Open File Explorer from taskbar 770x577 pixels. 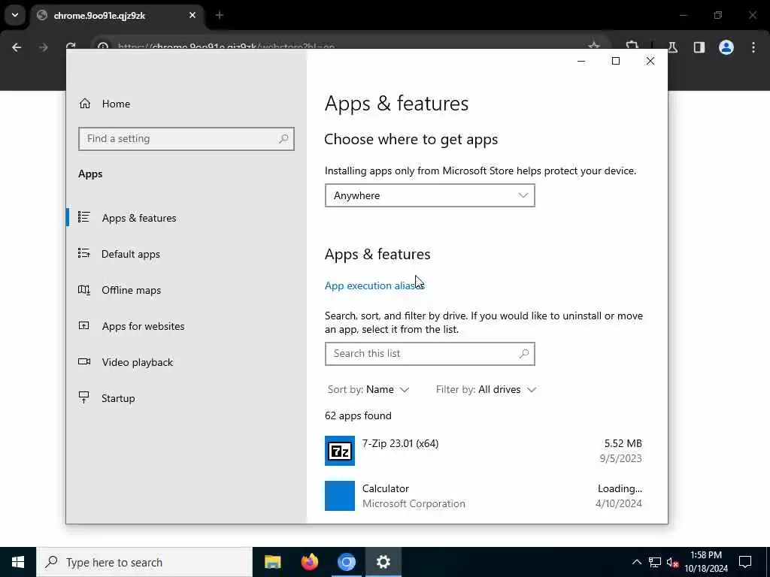coord(272,562)
